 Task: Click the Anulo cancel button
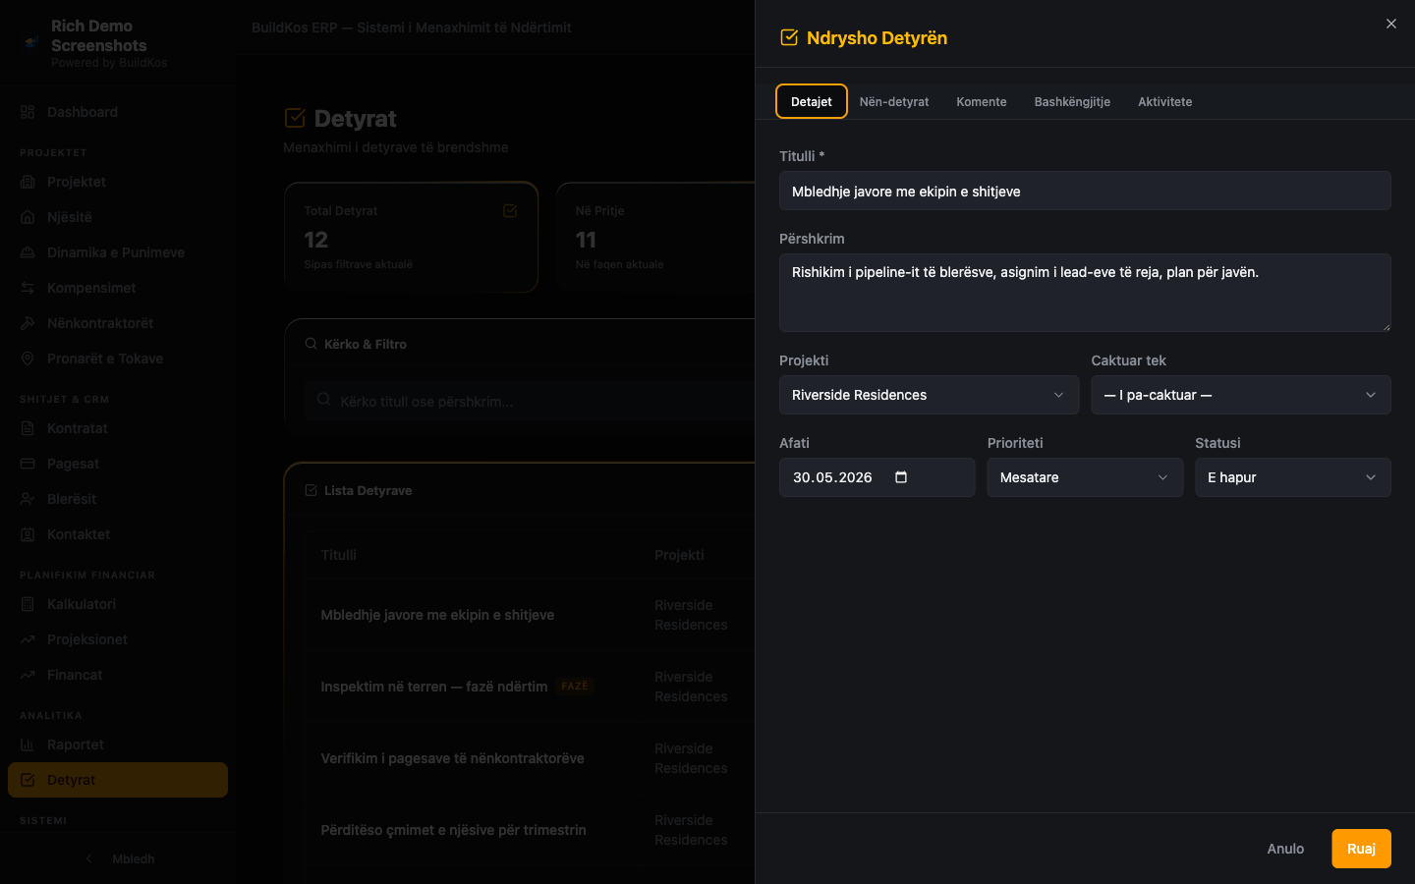click(1285, 849)
